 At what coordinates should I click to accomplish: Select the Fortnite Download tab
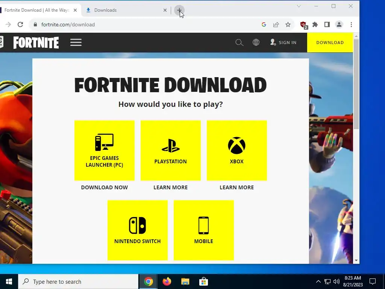pos(39,10)
